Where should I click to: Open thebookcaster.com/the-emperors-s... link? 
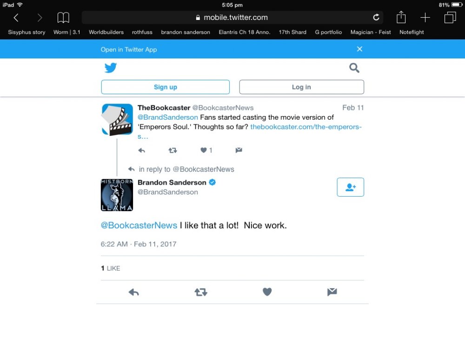(x=306, y=127)
